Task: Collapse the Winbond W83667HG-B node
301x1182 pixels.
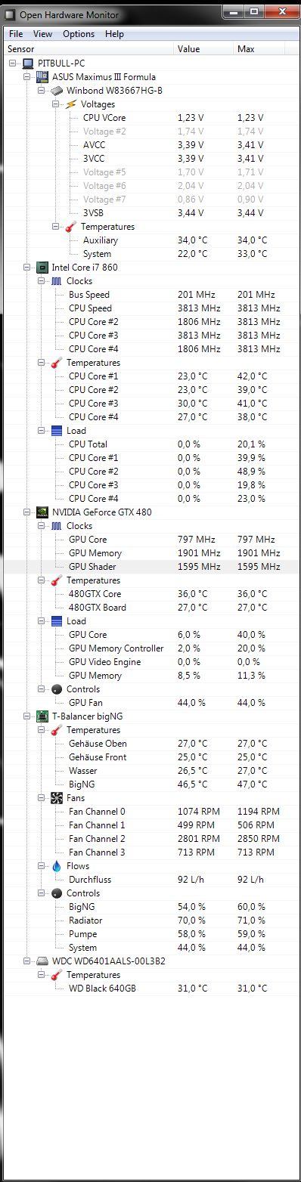Action: [42, 91]
